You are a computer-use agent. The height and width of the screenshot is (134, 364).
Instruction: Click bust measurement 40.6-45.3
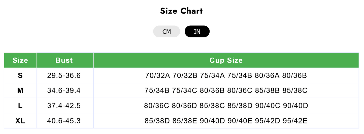tap(64, 121)
